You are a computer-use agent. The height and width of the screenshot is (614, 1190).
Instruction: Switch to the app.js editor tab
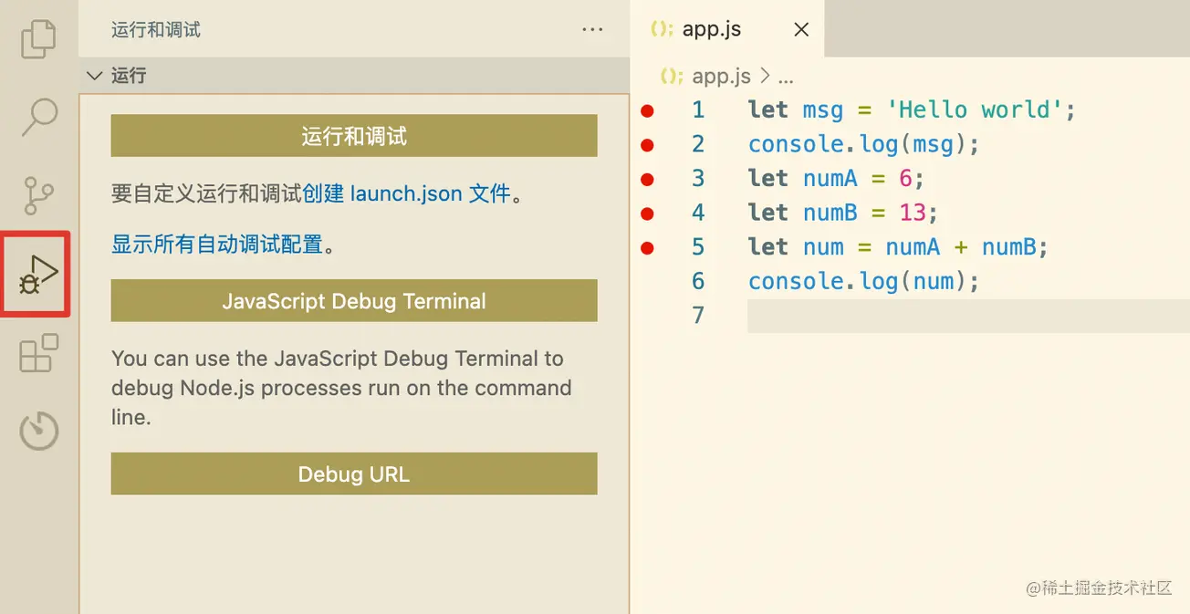point(712,29)
